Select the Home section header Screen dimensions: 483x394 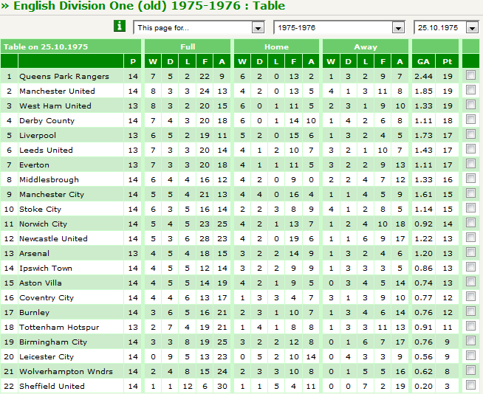pyautogui.click(x=276, y=46)
